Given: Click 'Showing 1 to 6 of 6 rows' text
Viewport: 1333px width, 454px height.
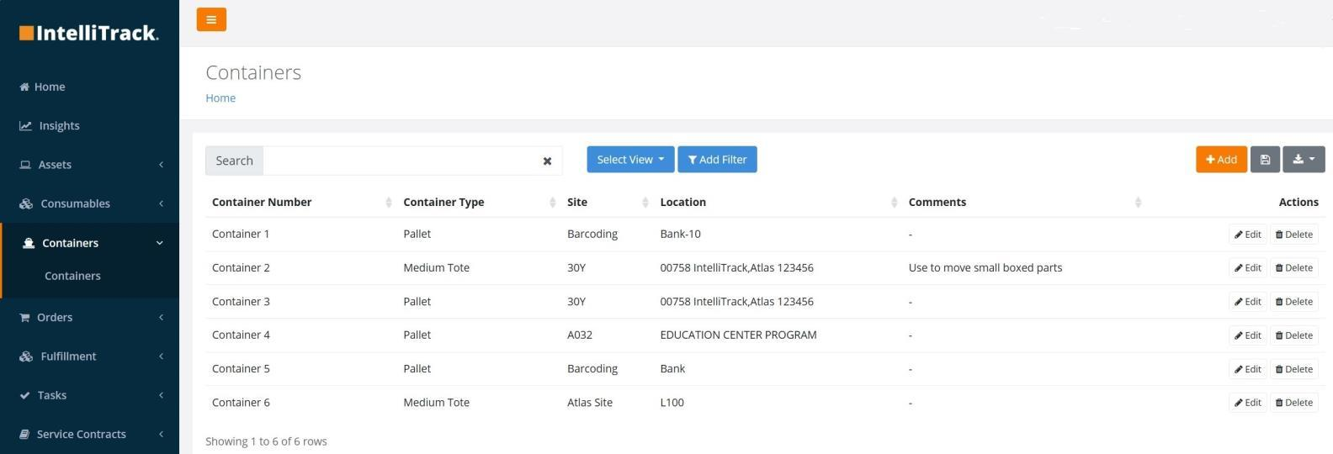Looking at the screenshot, I should pos(266,441).
